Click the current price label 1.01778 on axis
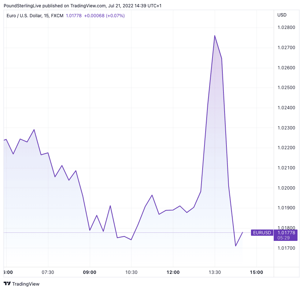 (285, 232)
